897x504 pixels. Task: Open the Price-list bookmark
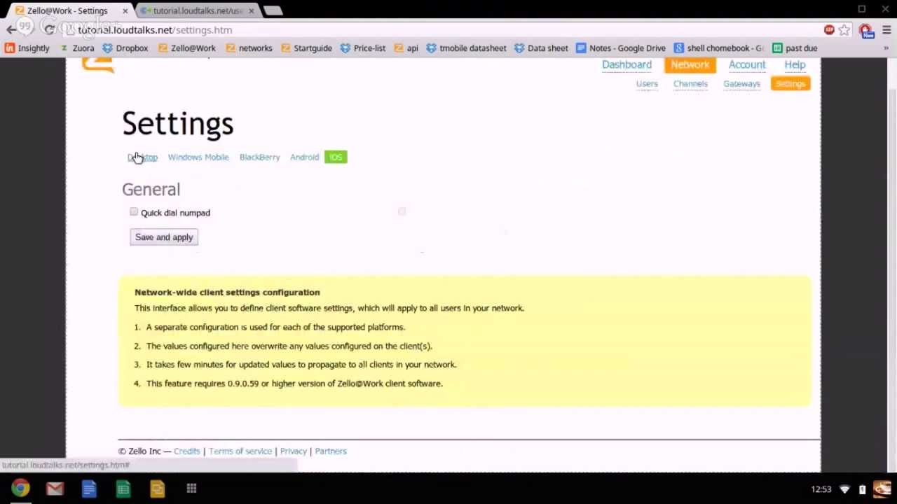(363, 48)
